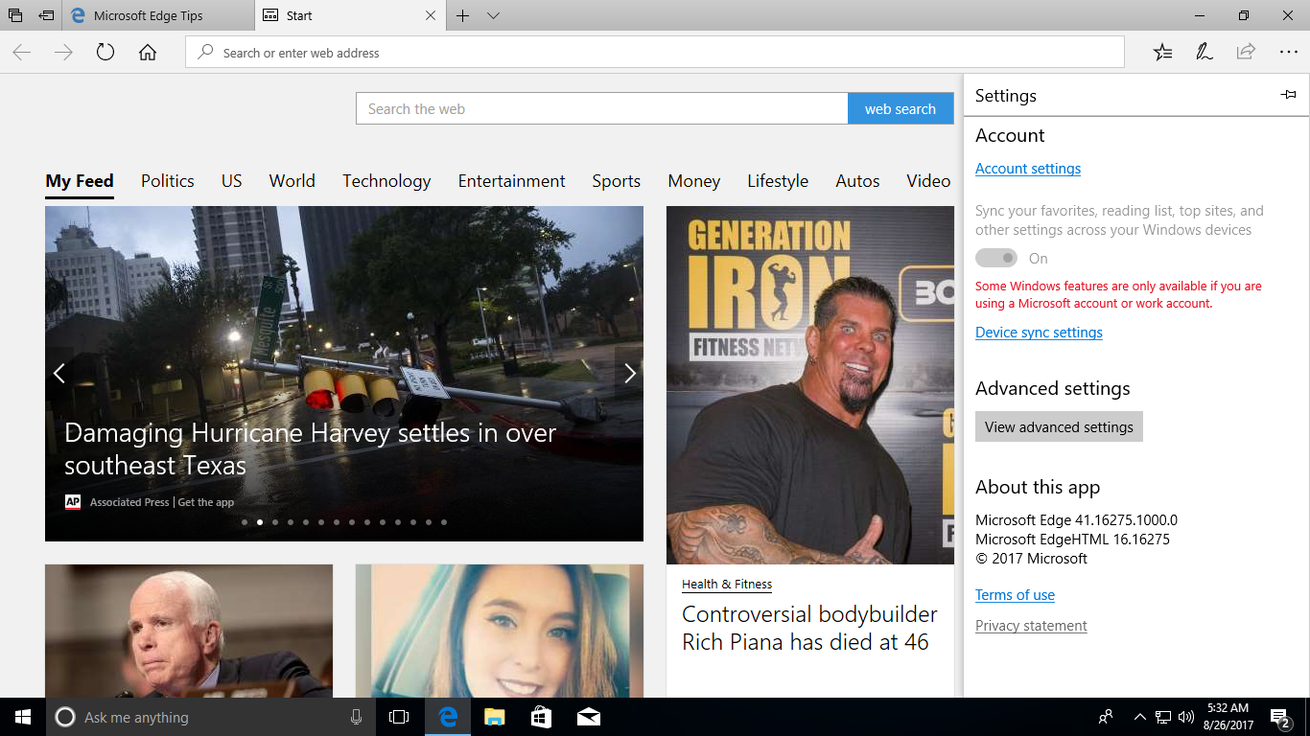Screen dimensions: 1310x736
Task: Click the Cortana Ask me anything box
Action: coord(210,717)
